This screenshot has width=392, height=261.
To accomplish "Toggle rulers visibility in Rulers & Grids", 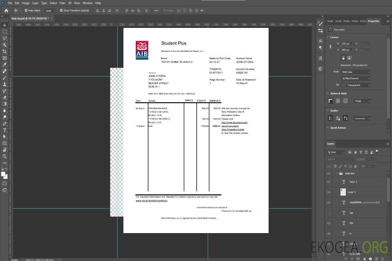I will [x=331, y=101].
